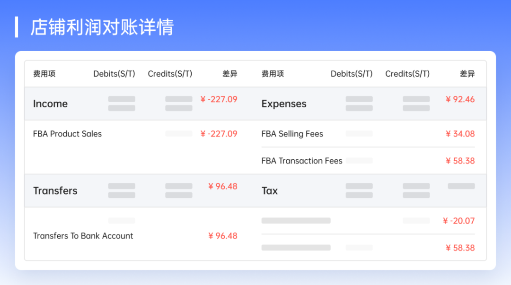Click the left Debits(S/T) column header
This screenshot has width=511, height=285.
point(114,73)
